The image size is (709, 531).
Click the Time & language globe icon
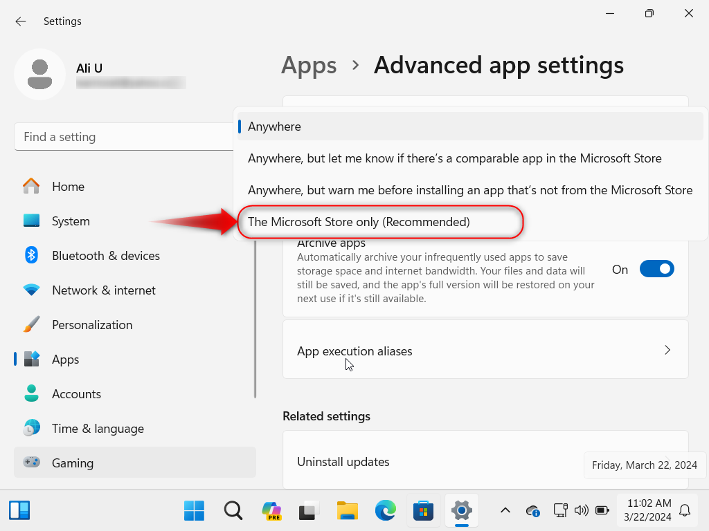click(31, 428)
